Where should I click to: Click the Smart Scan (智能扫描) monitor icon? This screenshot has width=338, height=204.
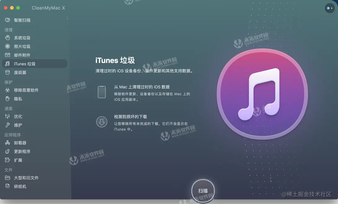click(x=7, y=20)
